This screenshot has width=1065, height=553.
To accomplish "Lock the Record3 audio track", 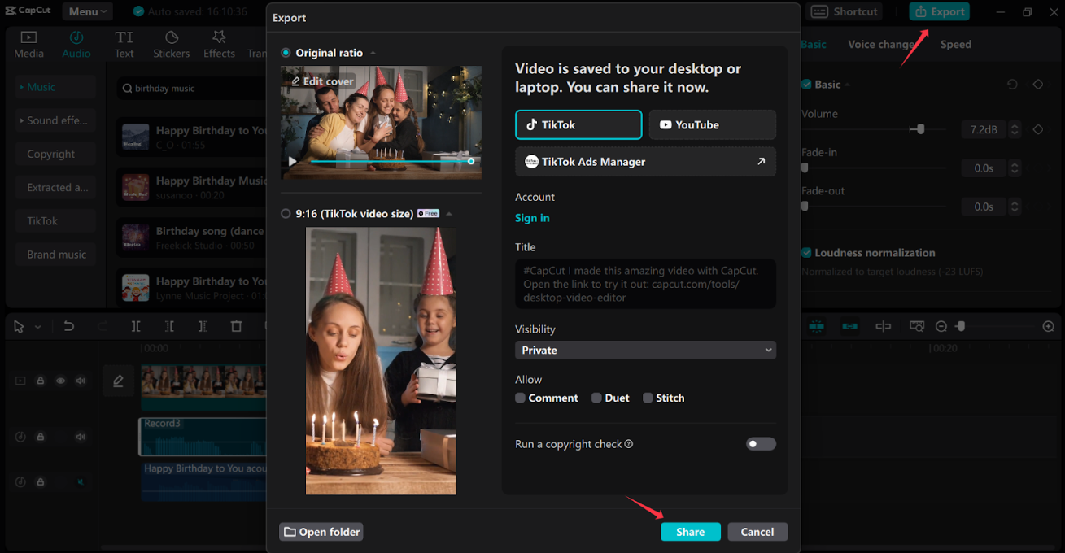I will tap(40, 437).
